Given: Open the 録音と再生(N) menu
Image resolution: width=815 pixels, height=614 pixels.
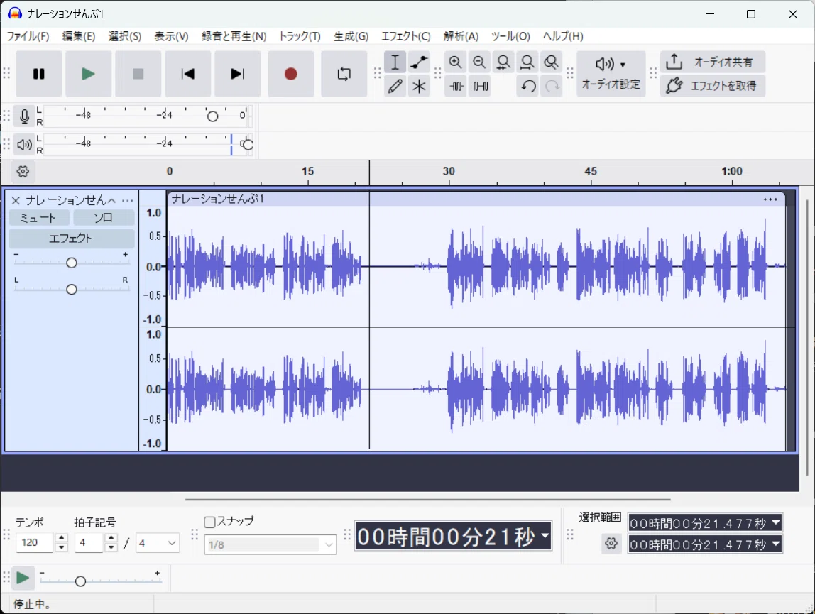Looking at the screenshot, I should (x=234, y=36).
